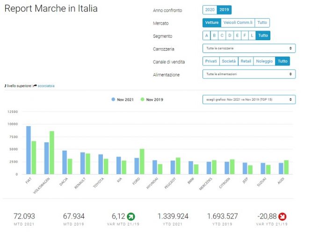319x239 pixels.
Task: Click the MERCEDES axis label
Action: coord(206,184)
